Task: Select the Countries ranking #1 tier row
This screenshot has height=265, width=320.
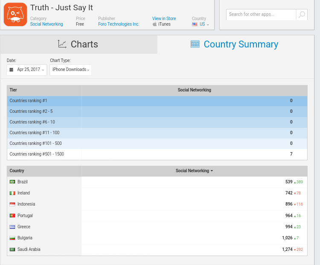Action: click(157, 101)
